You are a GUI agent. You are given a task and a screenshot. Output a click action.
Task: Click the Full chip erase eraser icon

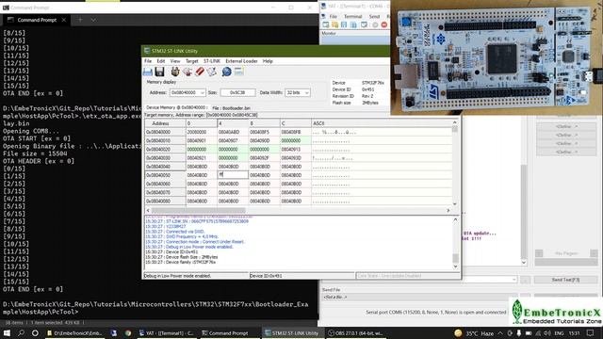click(199, 72)
